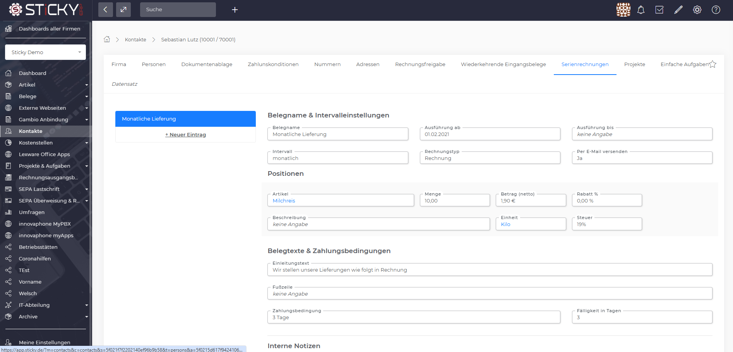Click the Belegname field
Viewport: 733px width, 352px height.
[337, 134]
